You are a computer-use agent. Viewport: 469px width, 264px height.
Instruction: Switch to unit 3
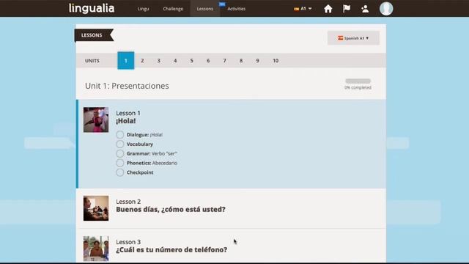pos(158,60)
